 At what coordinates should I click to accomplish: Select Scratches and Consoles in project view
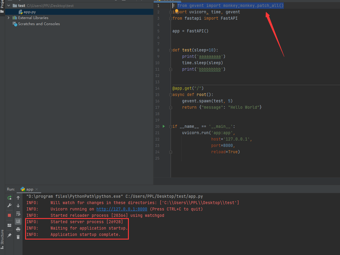coord(39,24)
